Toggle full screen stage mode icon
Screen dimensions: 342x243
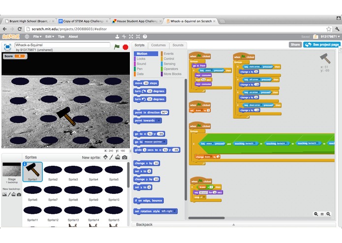click(x=7, y=47)
